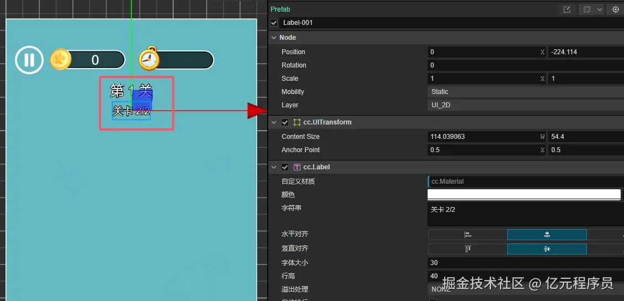This screenshot has width=624, height=301.
Task: Open the 溢出处理 overflow dropdown
Action: [526, 289]
